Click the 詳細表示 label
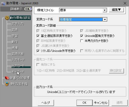This screenshot has height=107, width=129. 16,9
